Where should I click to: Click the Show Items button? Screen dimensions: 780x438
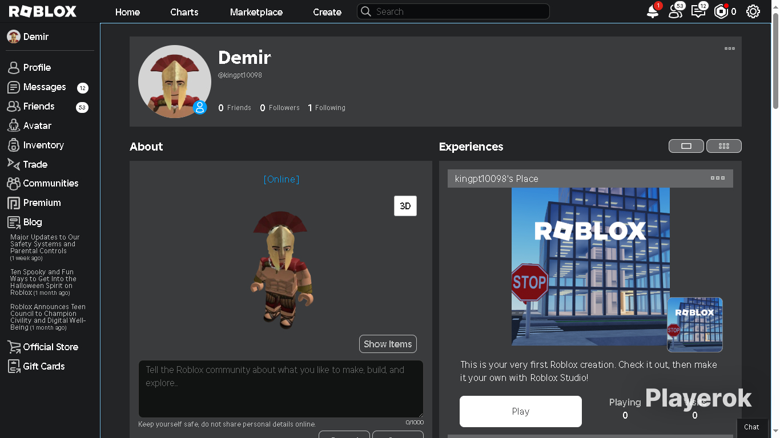pyautogui.click(x=388, y=344)
